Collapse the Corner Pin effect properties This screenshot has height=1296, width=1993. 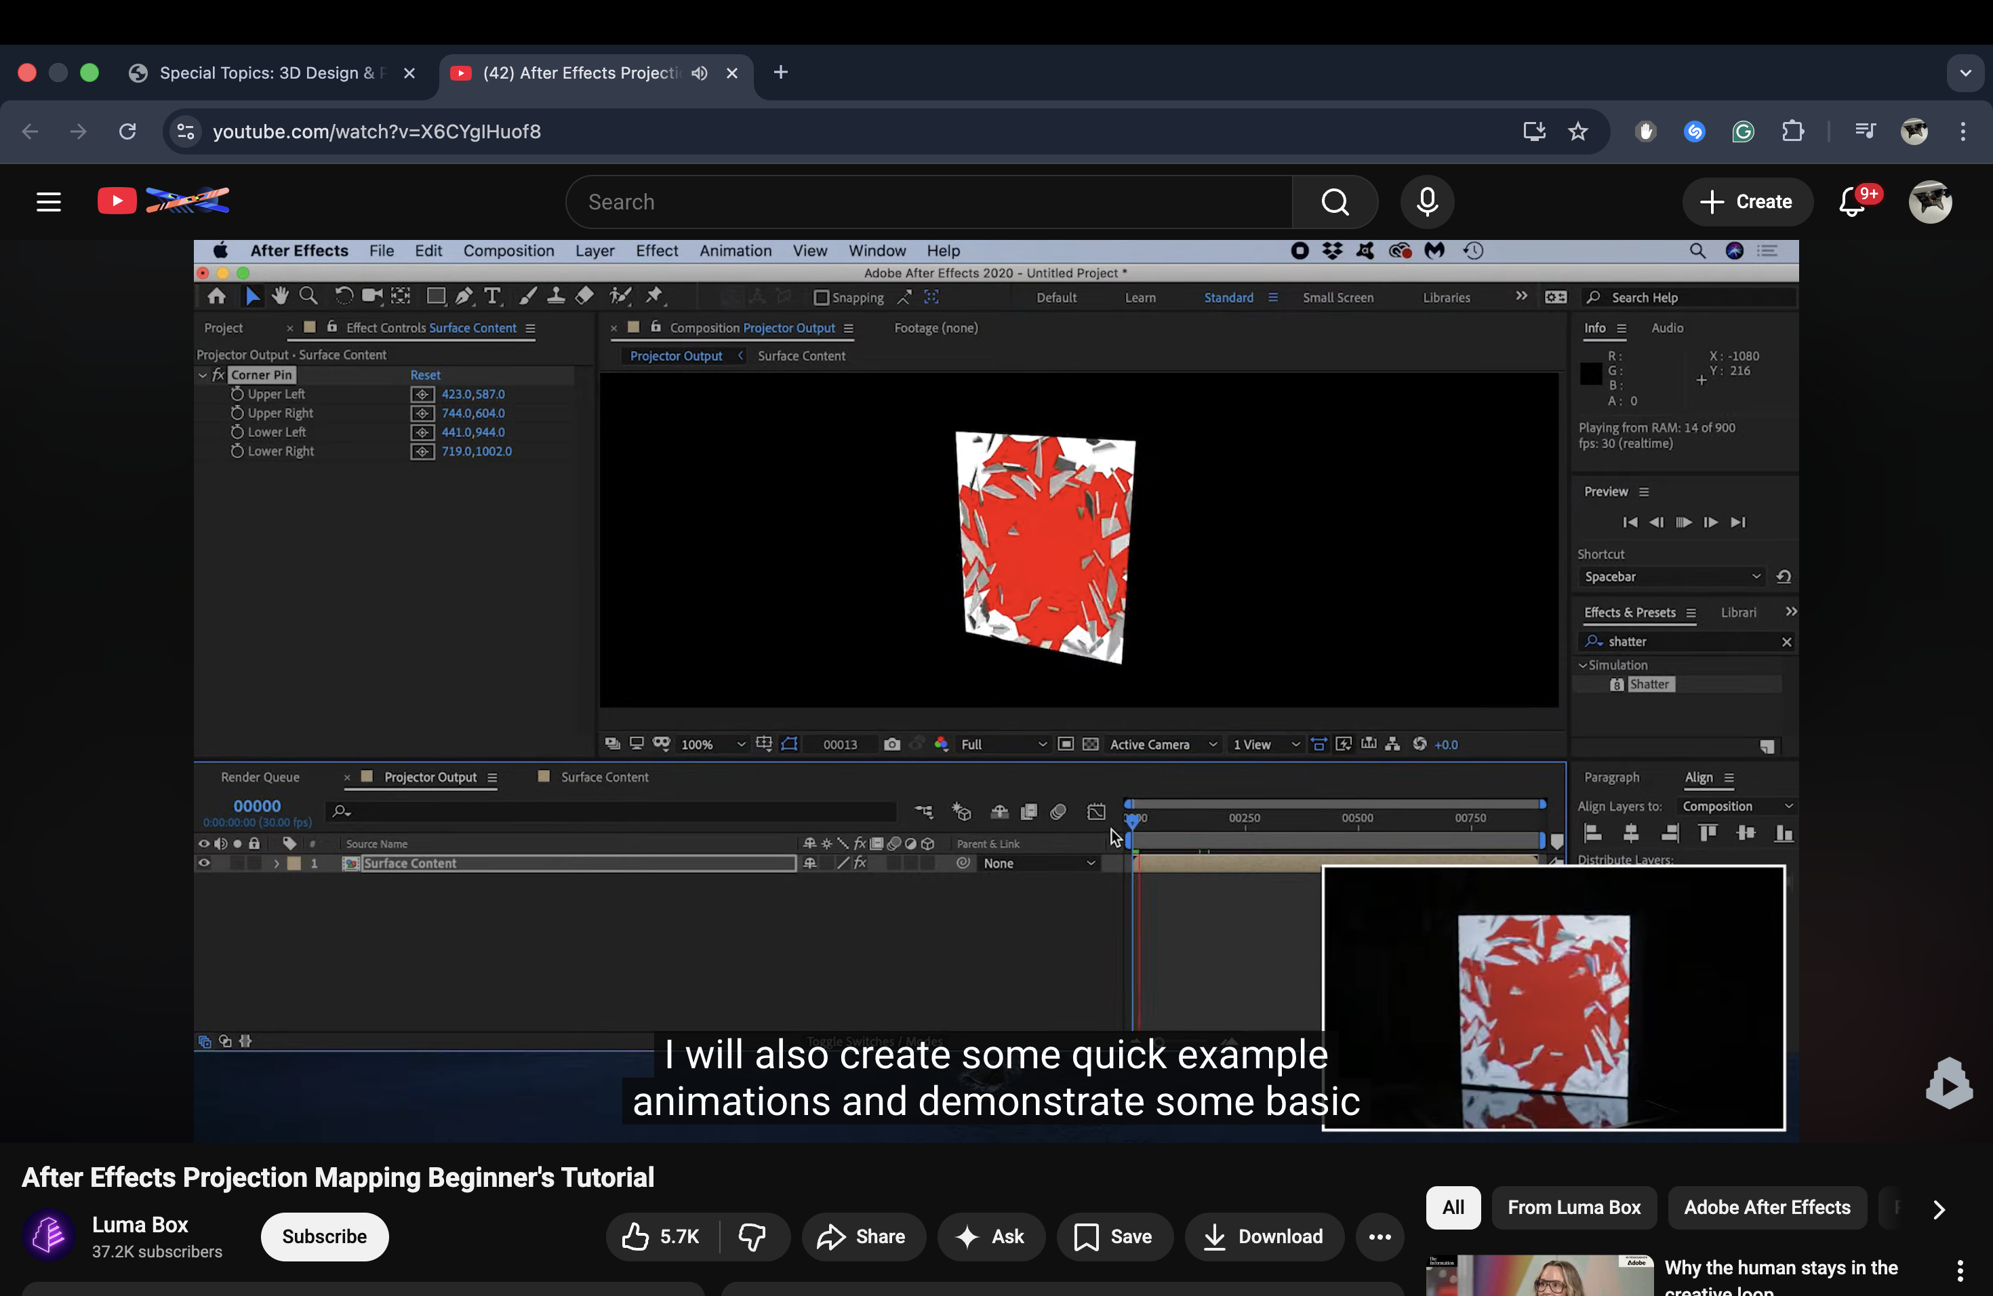[202, 374]
